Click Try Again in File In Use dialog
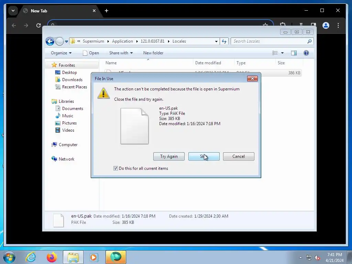 tap(169, 156)
